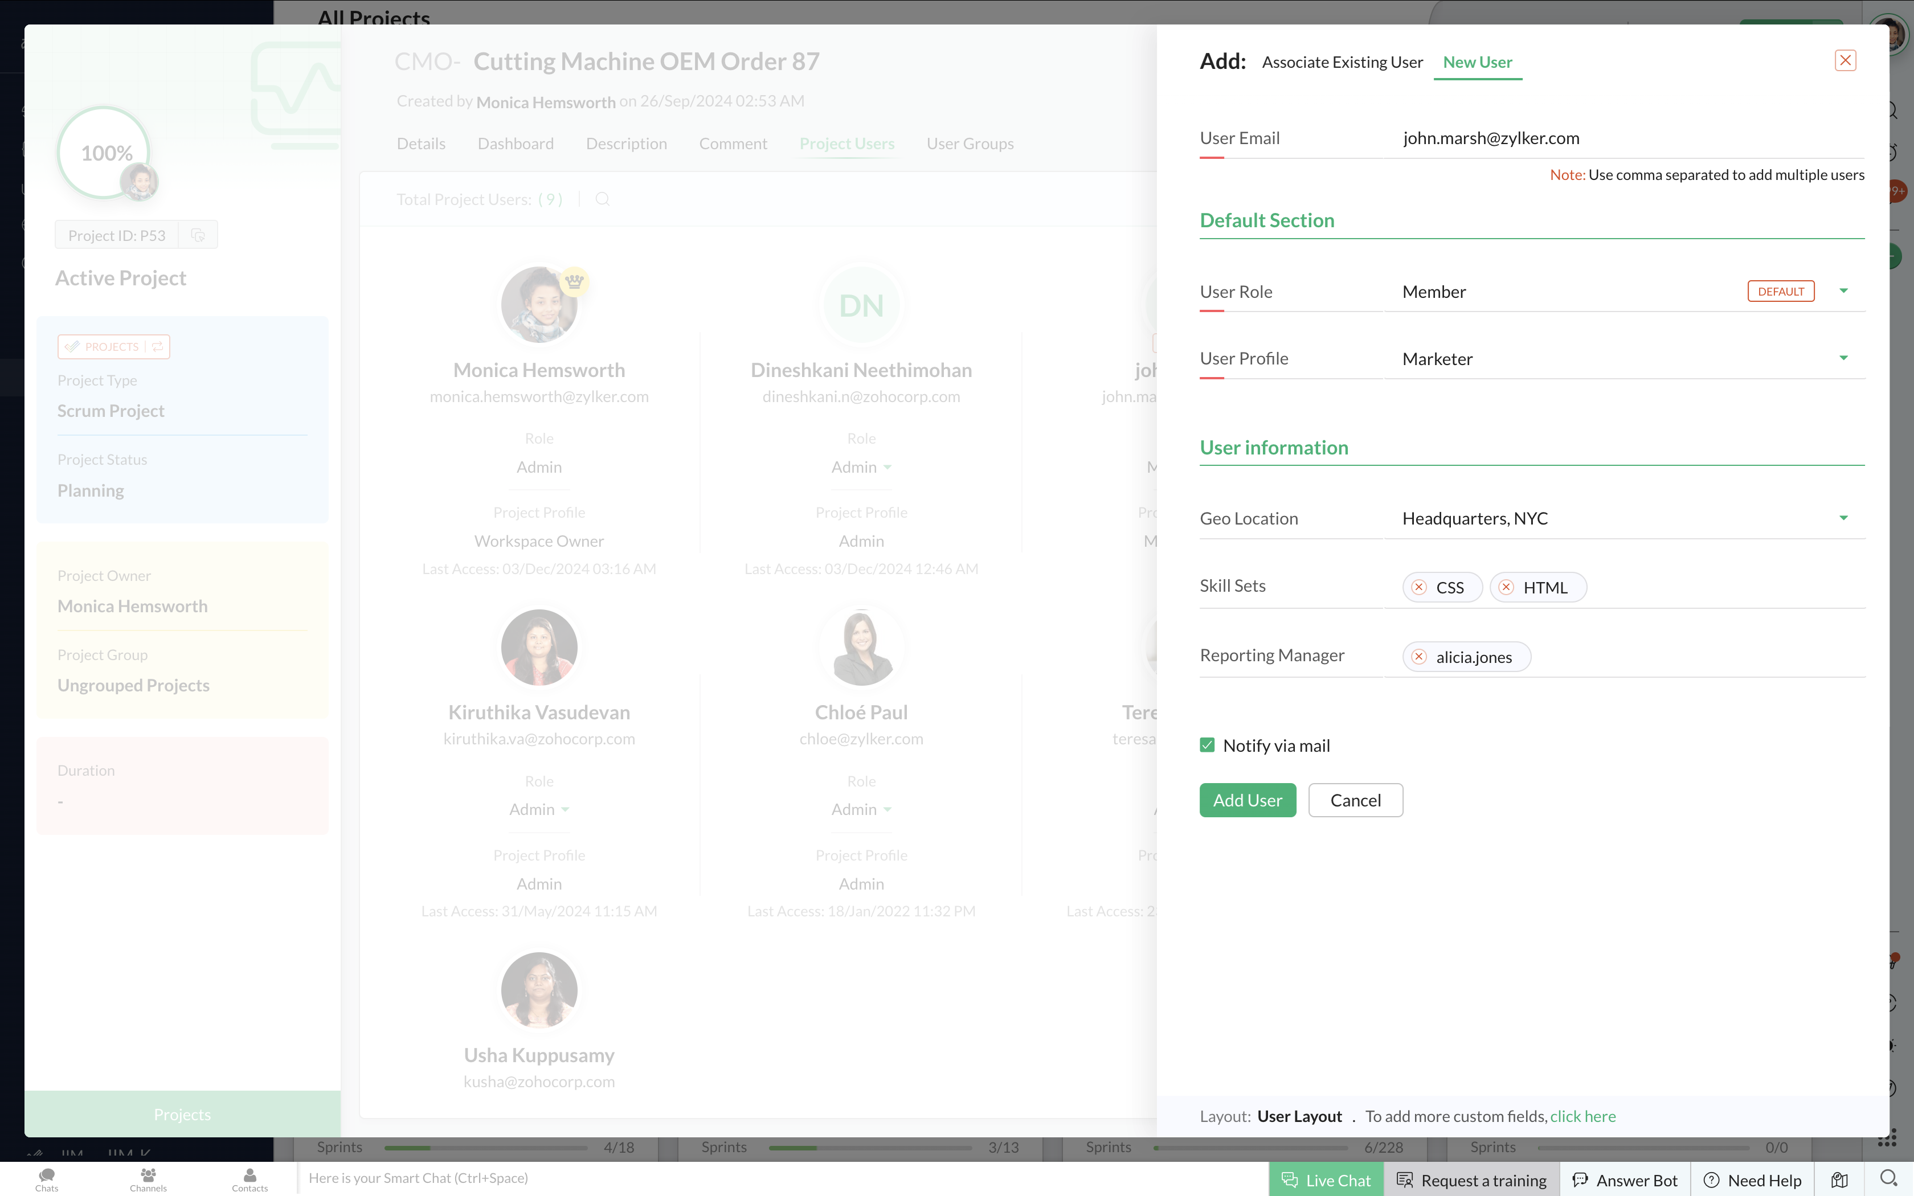The height and width of the screenshot is (1196, 1914).
Task: Start a Live Chat session
Action: click(1326, 1180)
